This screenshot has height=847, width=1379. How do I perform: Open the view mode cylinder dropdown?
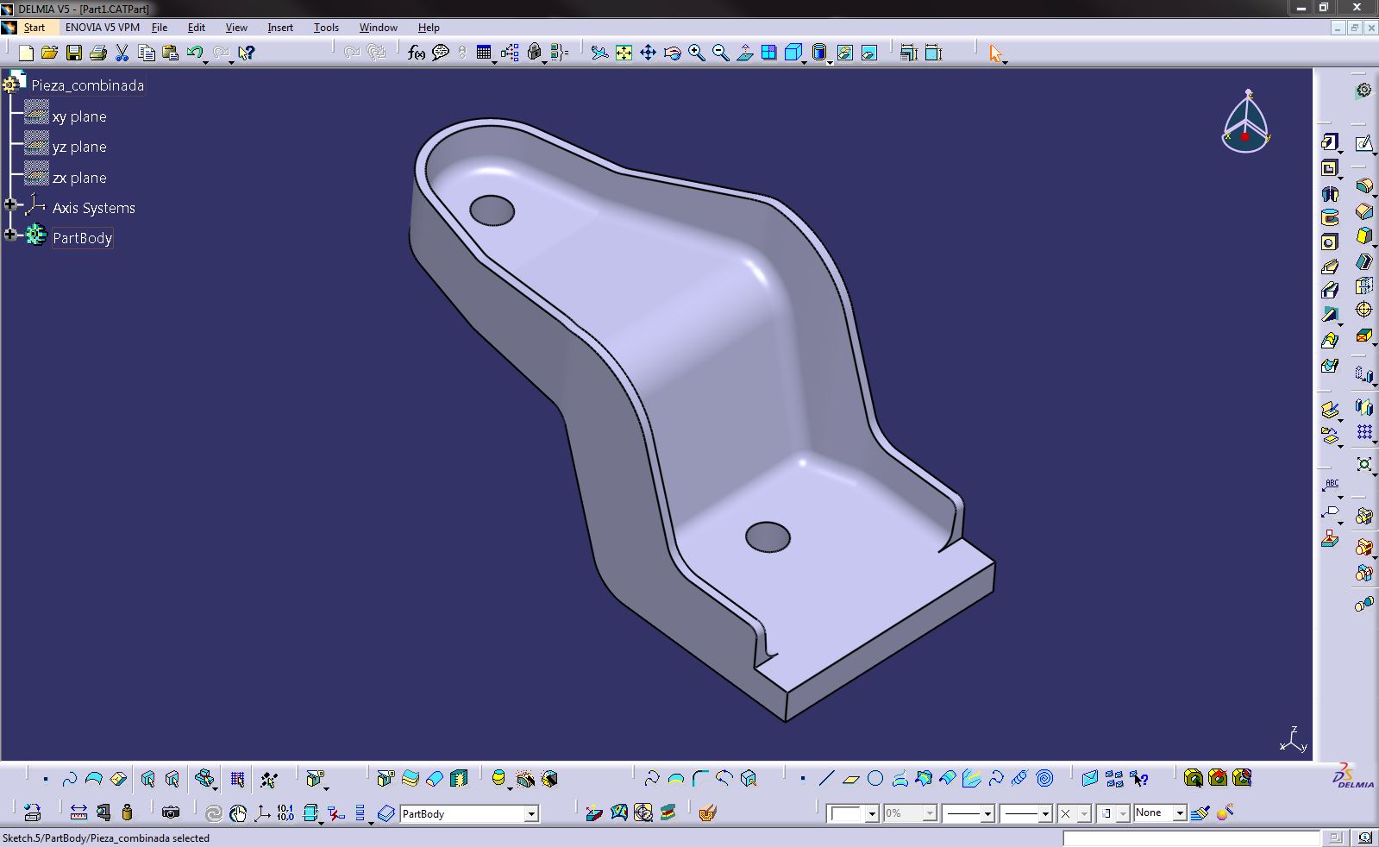click(x=830, y=62)
